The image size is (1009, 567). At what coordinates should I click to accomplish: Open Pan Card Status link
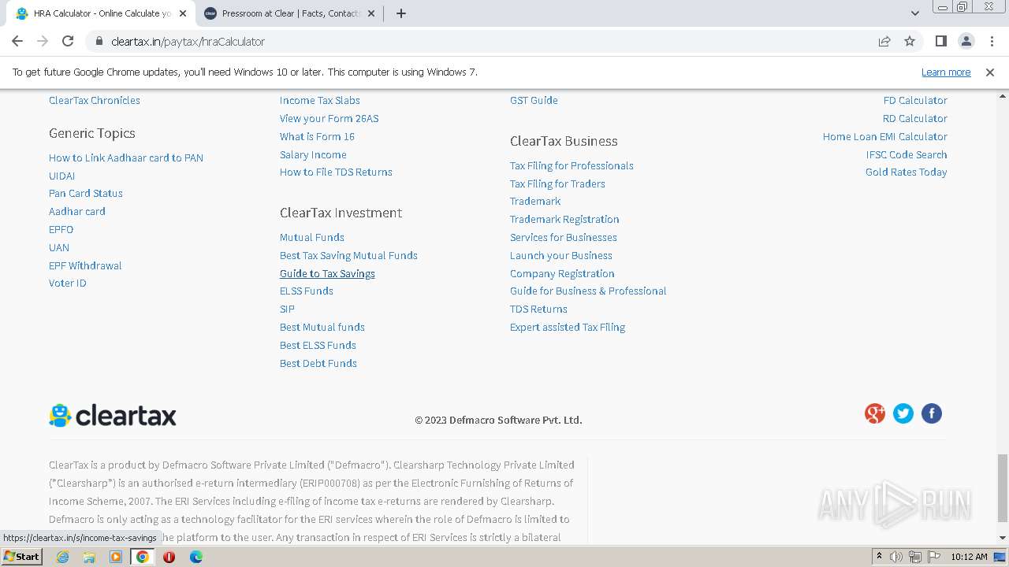(86, 193)
